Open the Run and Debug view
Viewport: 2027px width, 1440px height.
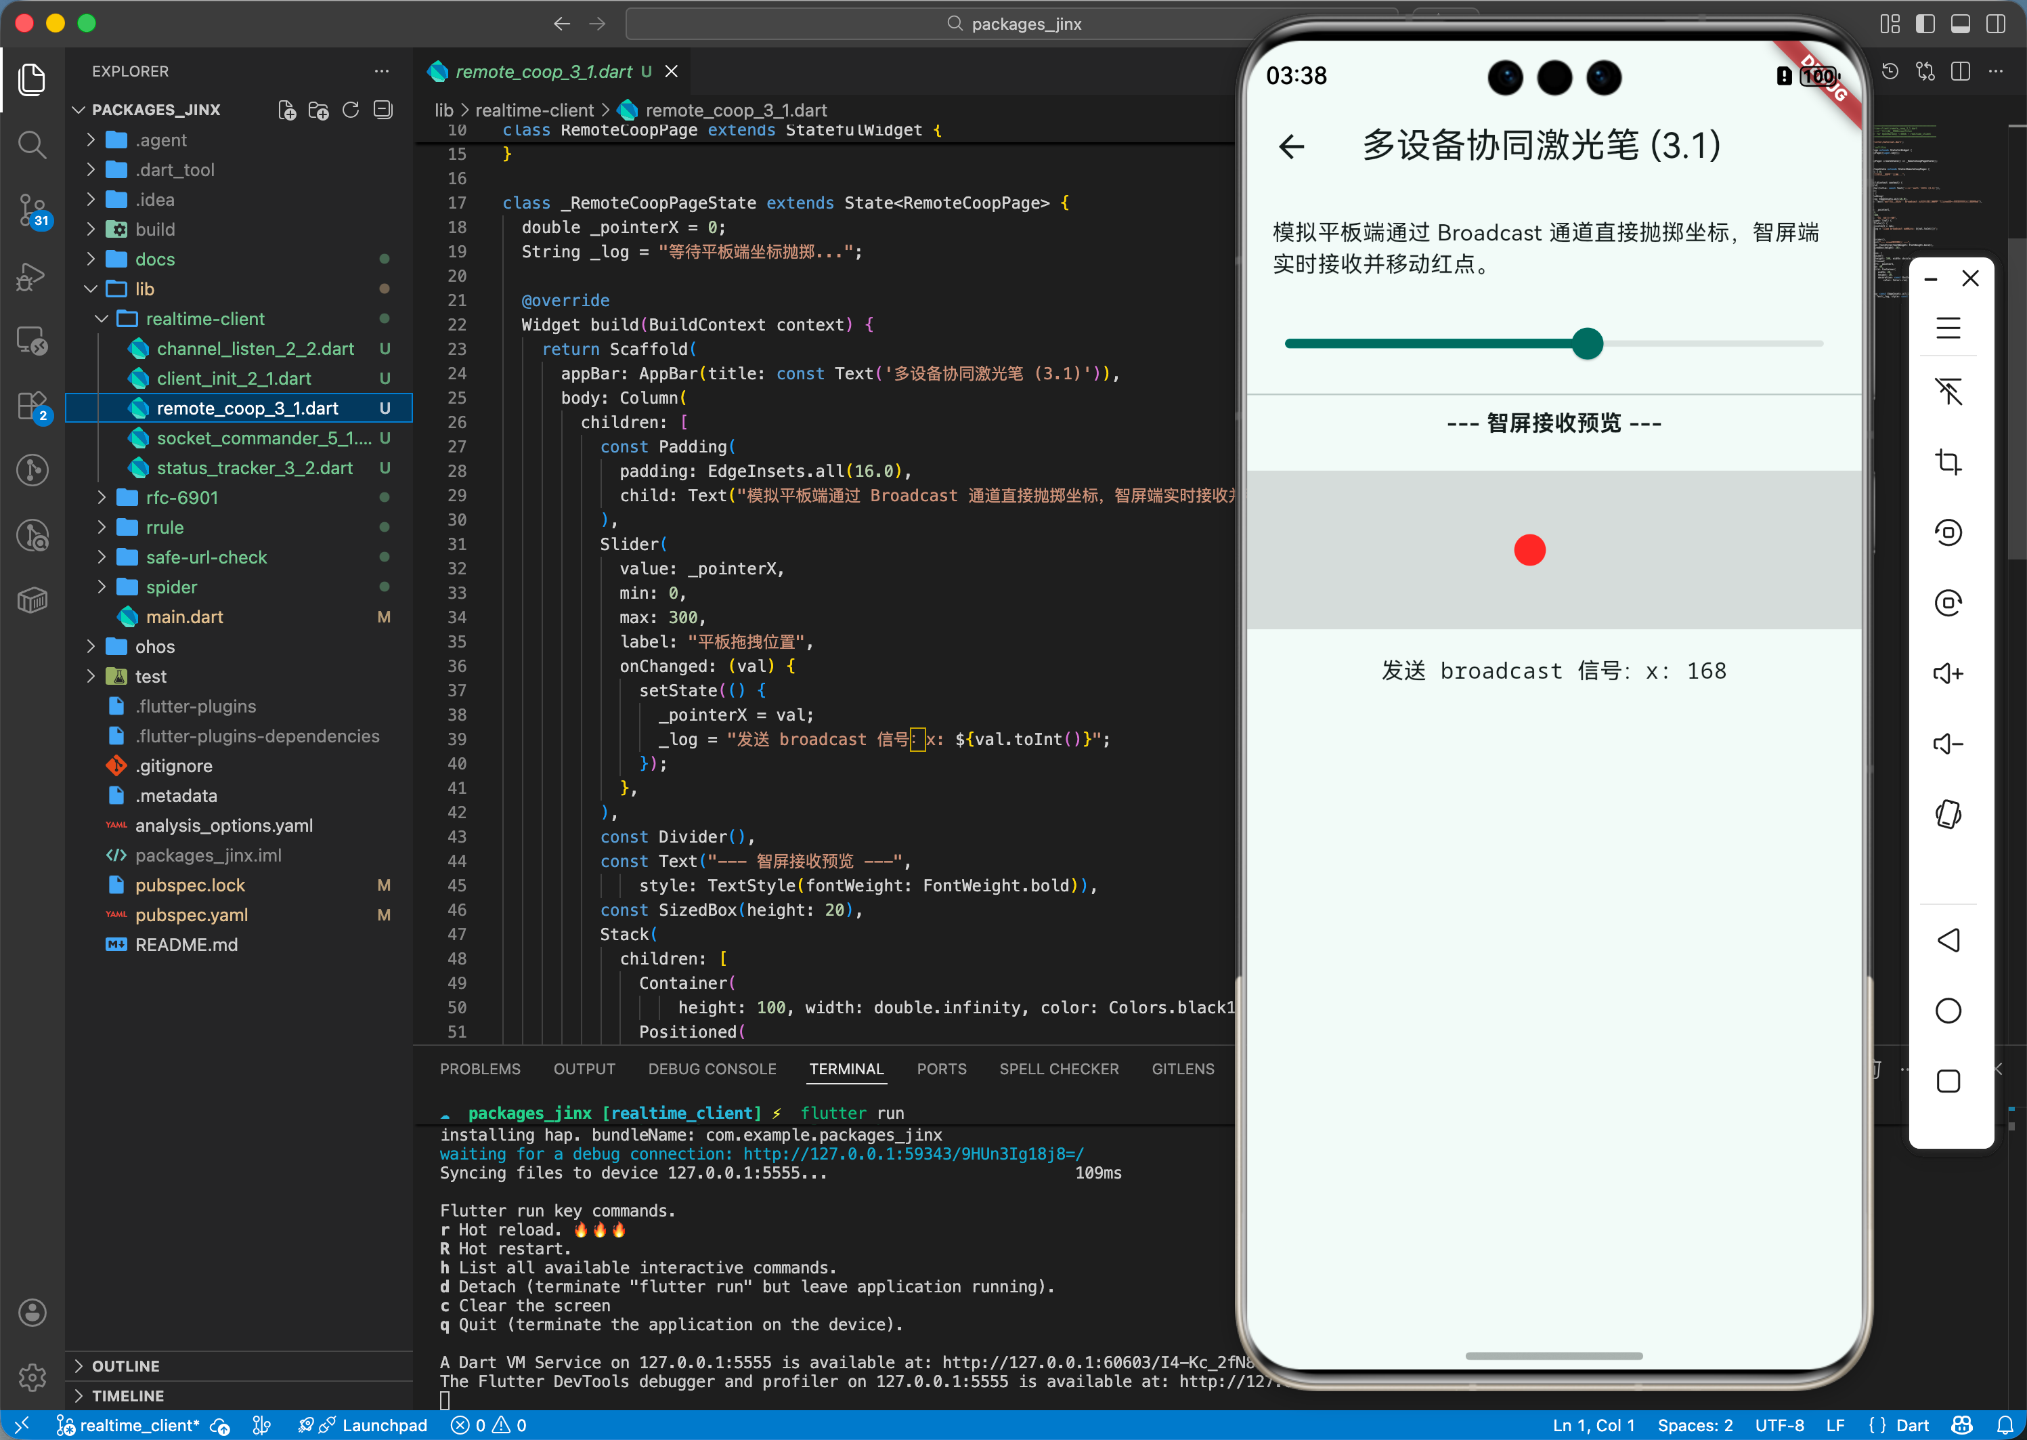32,276
